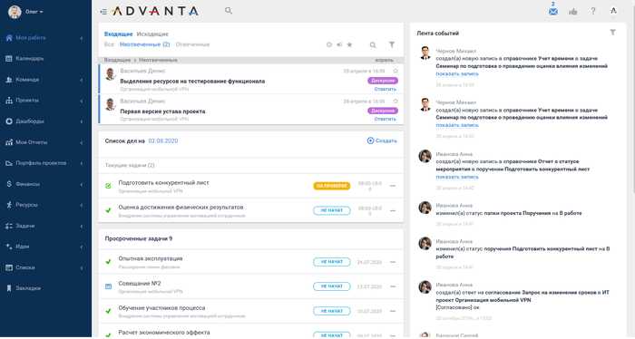Click the magnifier search icon beside the ADVANTA logo
This screenshot has height=339, width=635.
pos(229,11)
